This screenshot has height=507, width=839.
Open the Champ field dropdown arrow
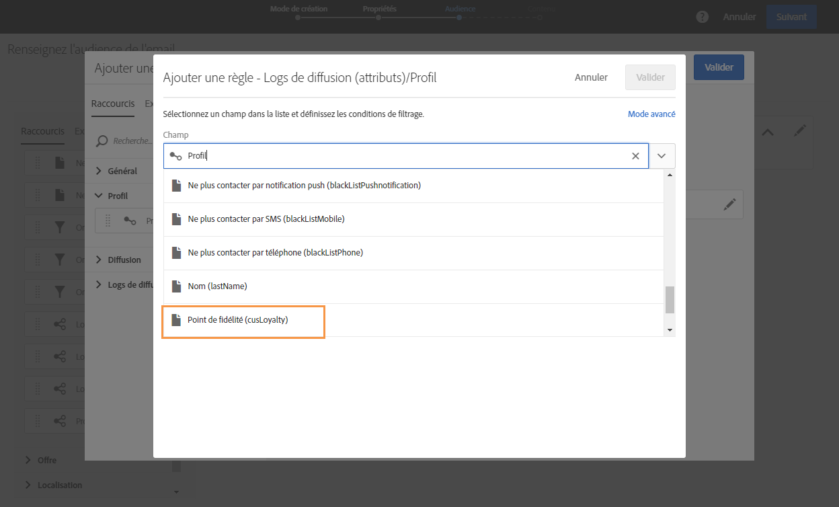click(x=662, y=156)
